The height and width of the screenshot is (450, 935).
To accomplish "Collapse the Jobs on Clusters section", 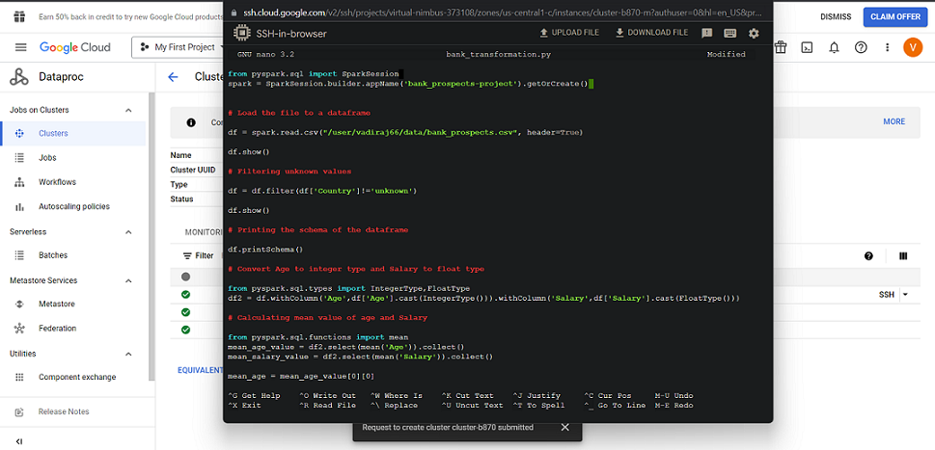I will tap(128, 110).
